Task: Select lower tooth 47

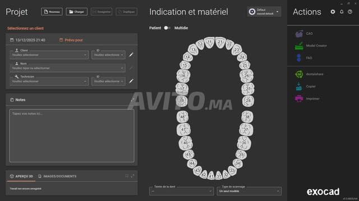Action: coord(183,130)
